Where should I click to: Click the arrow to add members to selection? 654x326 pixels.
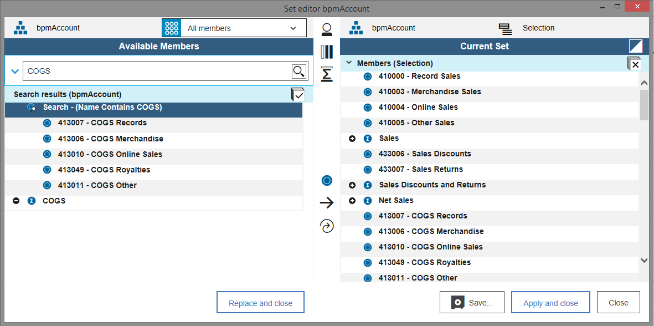327,202
